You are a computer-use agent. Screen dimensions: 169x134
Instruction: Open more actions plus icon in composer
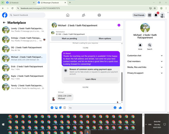(x=52, y=108)
